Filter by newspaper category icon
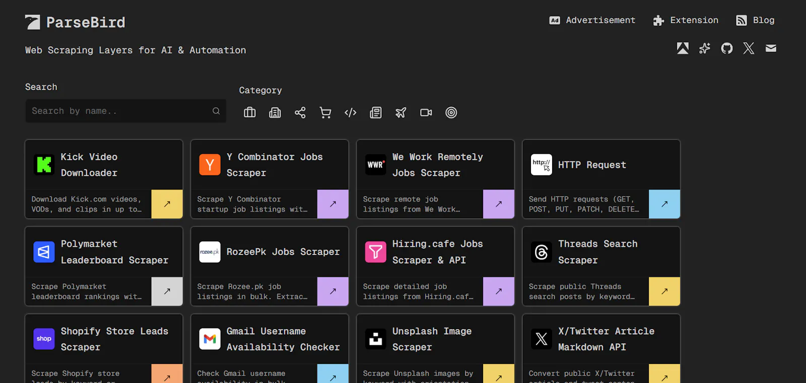806x383 pixels. point(376,112)
